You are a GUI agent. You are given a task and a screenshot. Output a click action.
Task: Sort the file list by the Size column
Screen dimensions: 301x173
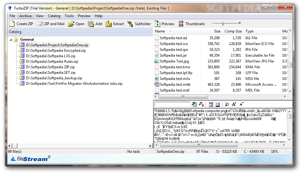tap(211, 31)
